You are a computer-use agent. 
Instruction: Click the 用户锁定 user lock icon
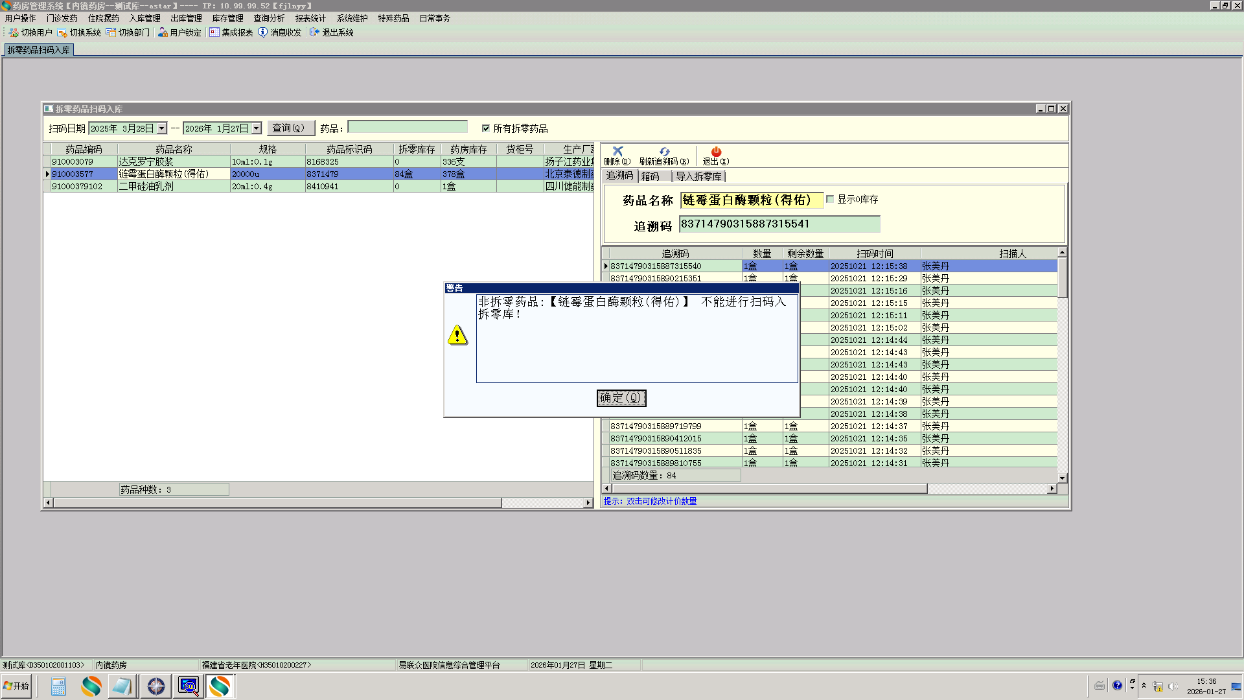tap(163, 32)
